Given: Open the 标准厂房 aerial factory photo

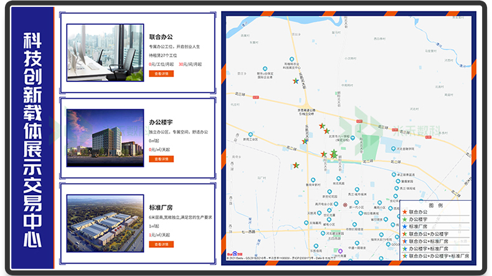Looking at the screenshot, I should 105,223.
